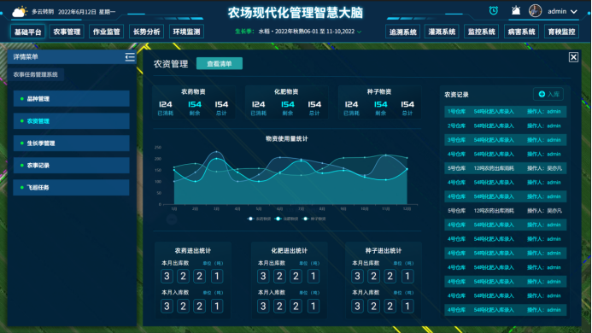Open the 病害系统 button
592x333 pixels.
[x=521, y=32]
